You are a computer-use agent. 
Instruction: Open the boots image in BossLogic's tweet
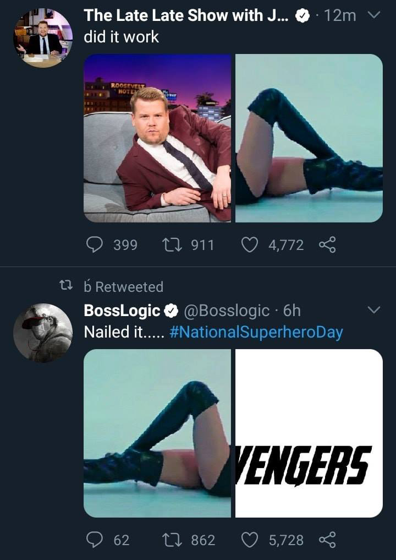[157, 433]
